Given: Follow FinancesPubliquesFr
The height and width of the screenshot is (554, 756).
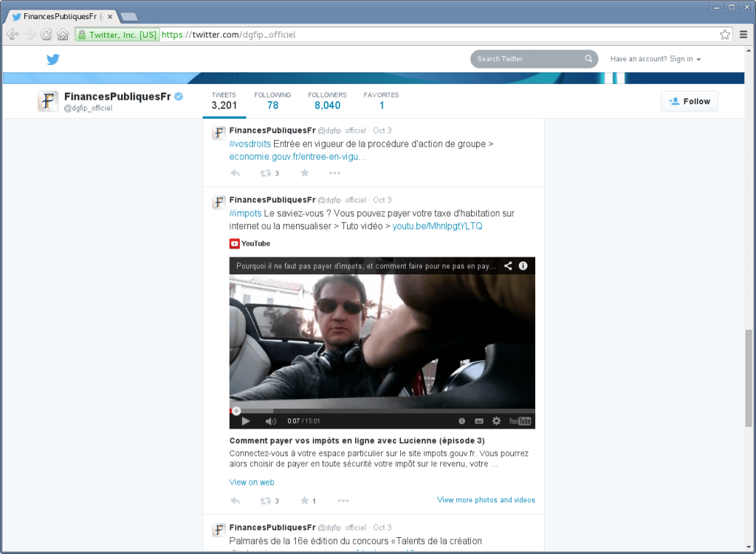Looking at the screenshot, I should coord(690,101).
